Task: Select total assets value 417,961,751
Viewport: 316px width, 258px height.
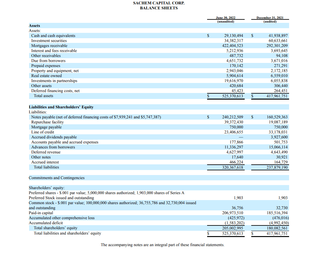Action: [x=277, y=96]
